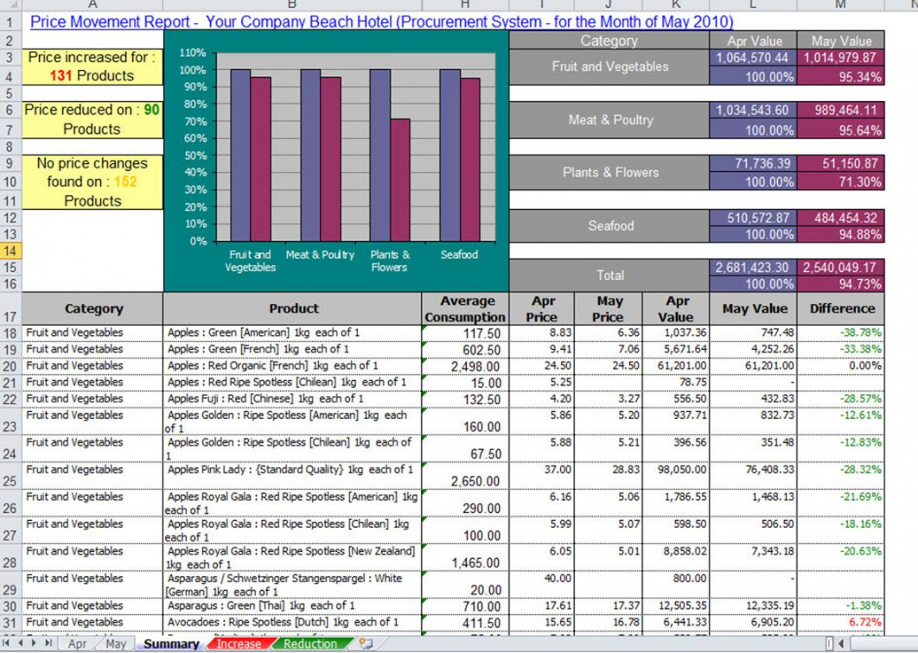
Task: Click the Fruit and Vegetables category header cell
Action: click(x=609, y=67)
